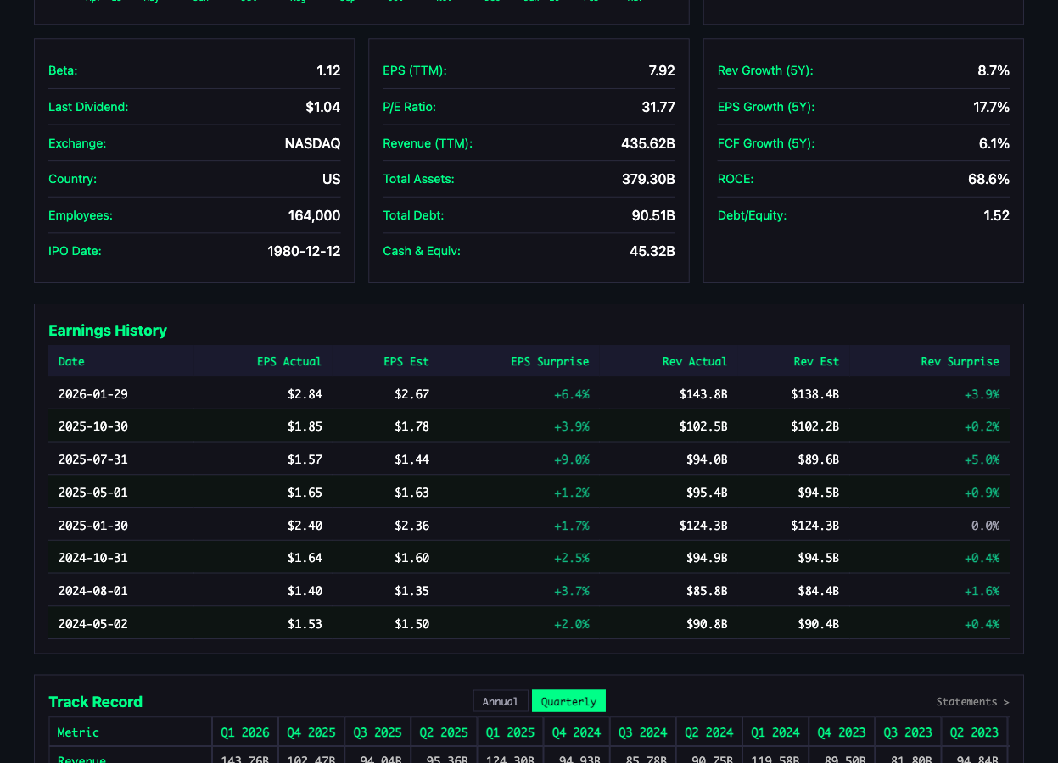Click the Track Record section title
This screenshot has height=763, width=1058.
click(96, 701)
